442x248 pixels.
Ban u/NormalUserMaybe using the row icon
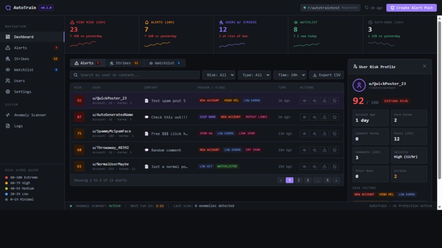pyautogui.click(x=335, y=166)
